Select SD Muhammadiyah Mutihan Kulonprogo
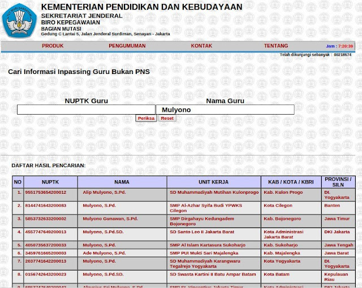Viewport: 362px width, 288px height. [214, 192]
